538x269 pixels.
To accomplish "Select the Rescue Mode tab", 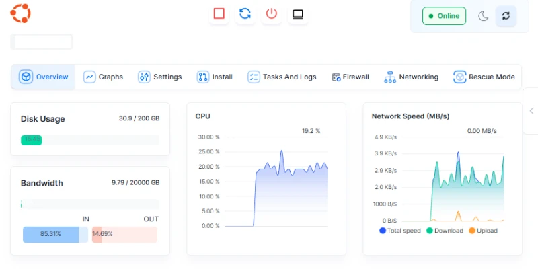I will pos(484,77).
